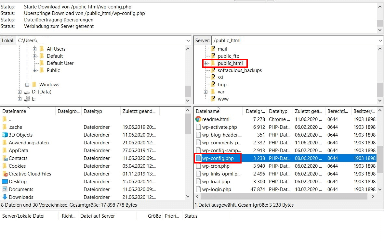Click the wp-login.php file icon
Viewport: 384px width, 242px height.
[x=198, y=189]
